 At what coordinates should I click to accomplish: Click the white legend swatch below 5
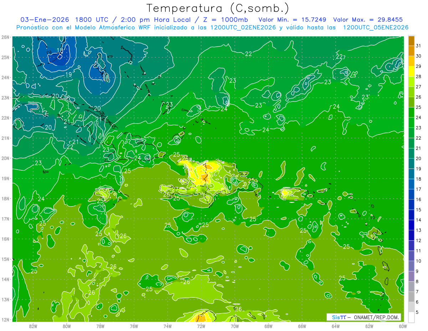click(x=411, y=317)
